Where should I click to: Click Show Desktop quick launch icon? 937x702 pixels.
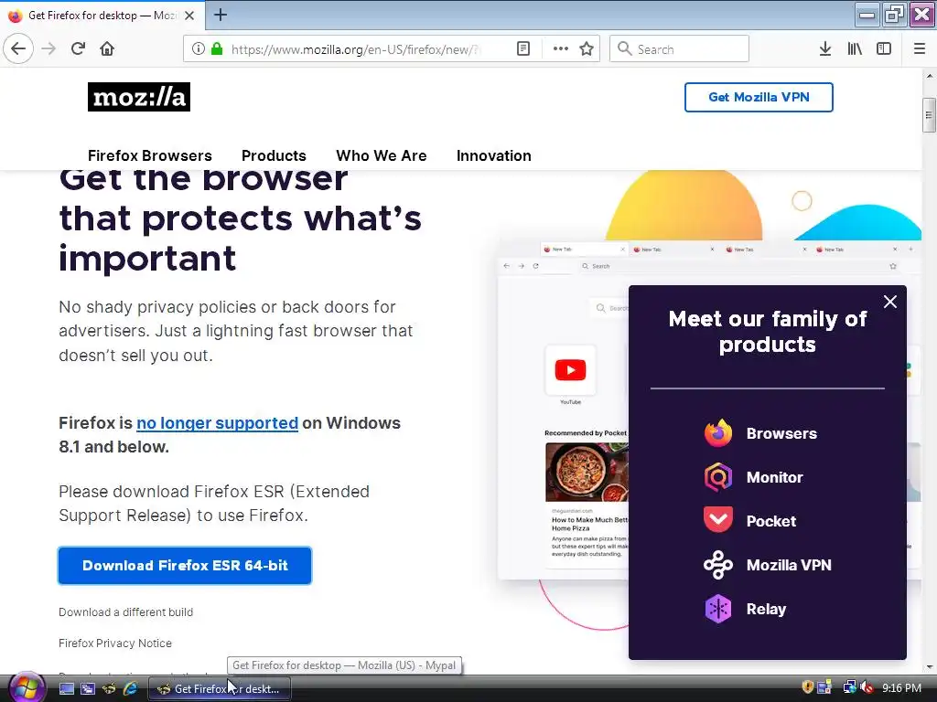coord(67,689)
